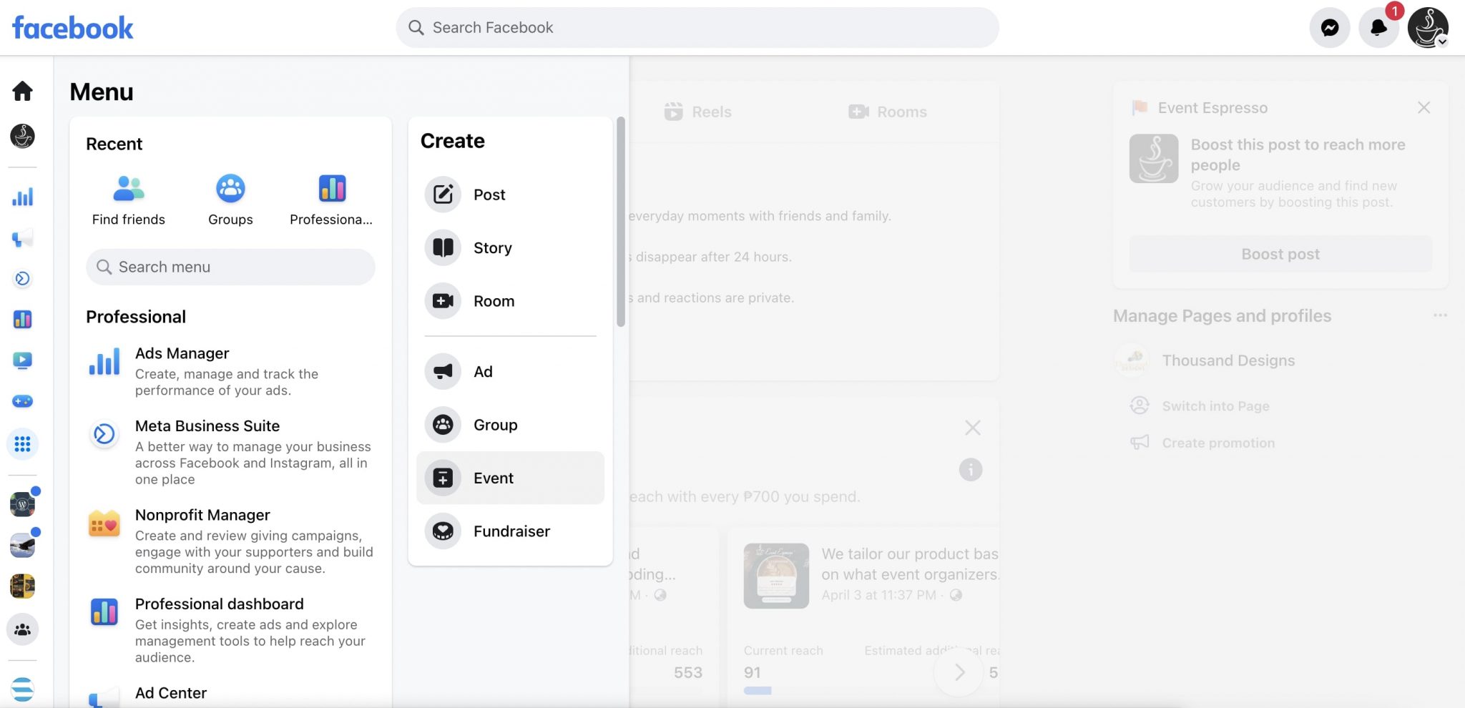Viewport: 1465px width, 708px height.
Task: Go to Home in left sidebar
Action: [x=22, y=91]
